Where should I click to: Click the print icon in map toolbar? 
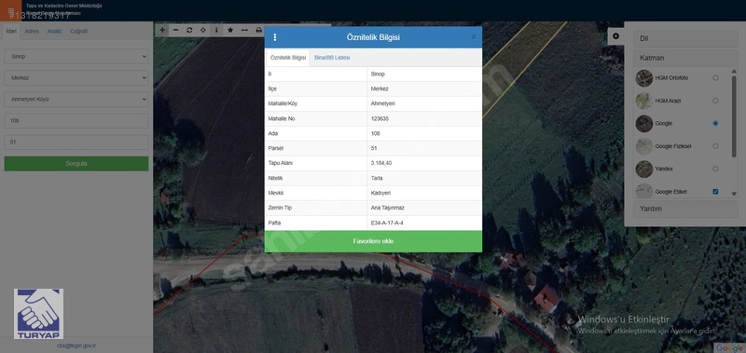tap(259, 30)
